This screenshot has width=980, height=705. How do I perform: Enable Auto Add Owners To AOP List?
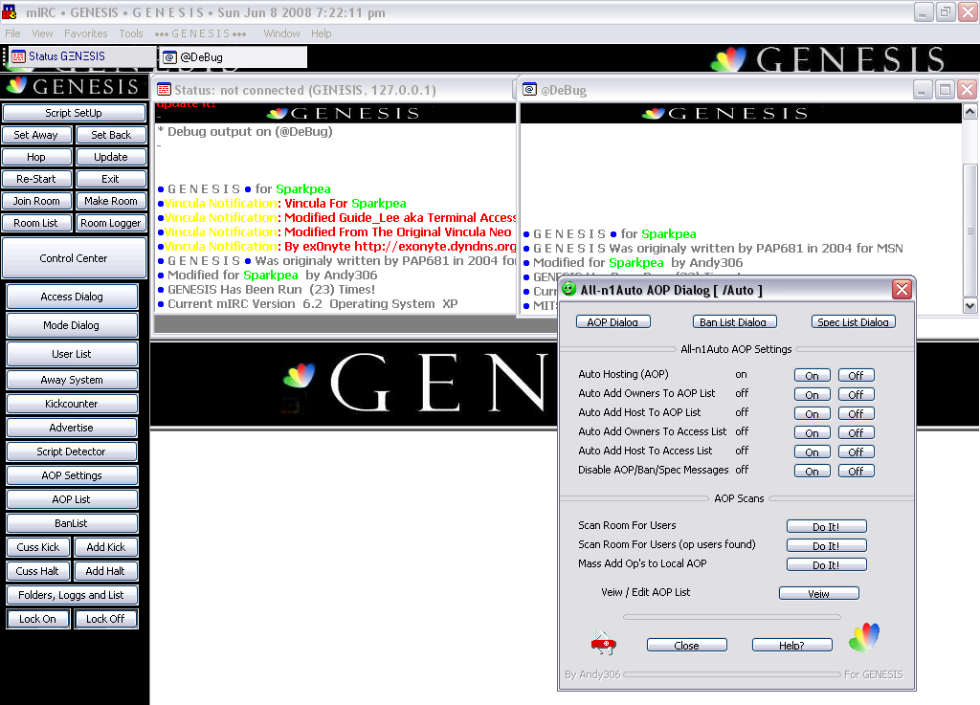812,395
